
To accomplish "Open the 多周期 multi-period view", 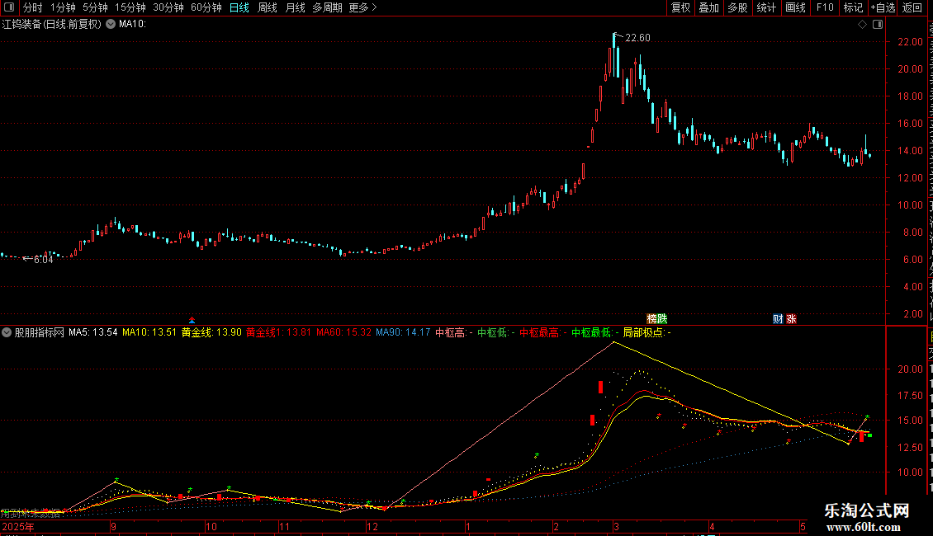I will (x=327, y=7).
